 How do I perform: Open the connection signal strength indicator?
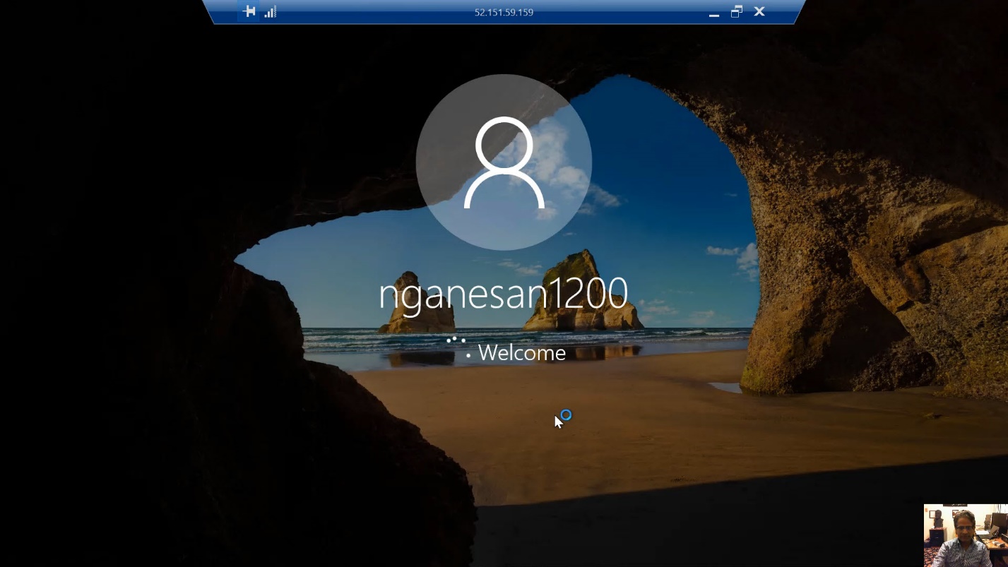pyautogui.click(x=270, y=12)
